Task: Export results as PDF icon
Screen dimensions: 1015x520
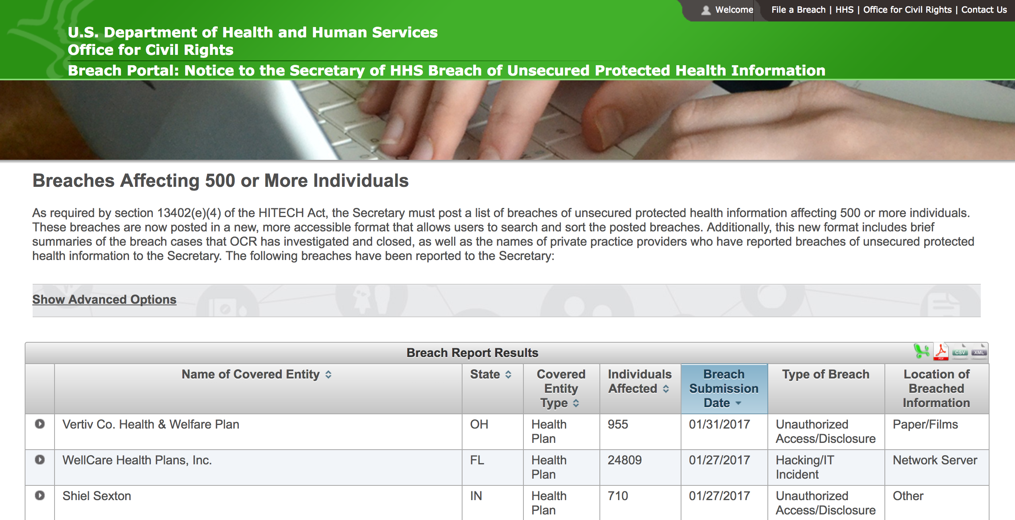Action: coord(941,352)
